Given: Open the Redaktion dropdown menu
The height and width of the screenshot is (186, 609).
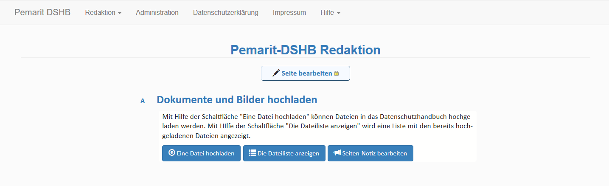Looking at the screenshot, I should (103, 13).
